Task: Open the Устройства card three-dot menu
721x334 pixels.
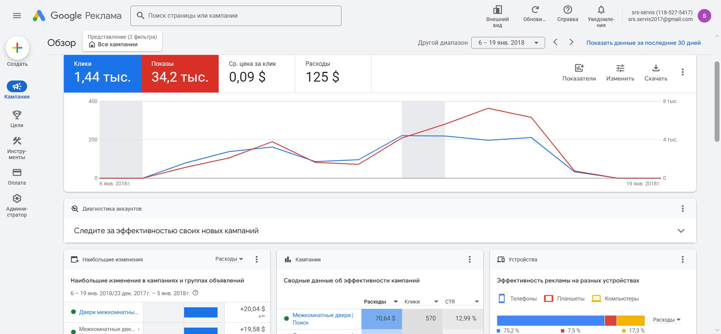Action: click(683, 259)
